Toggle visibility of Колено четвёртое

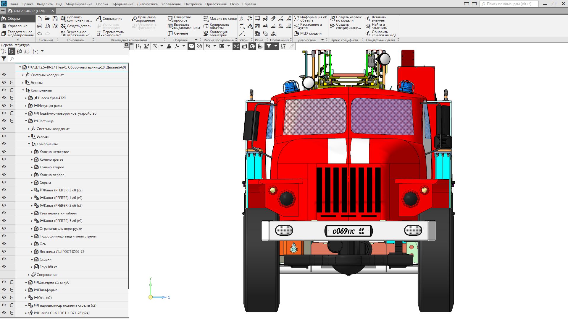[x=4, y=152]
